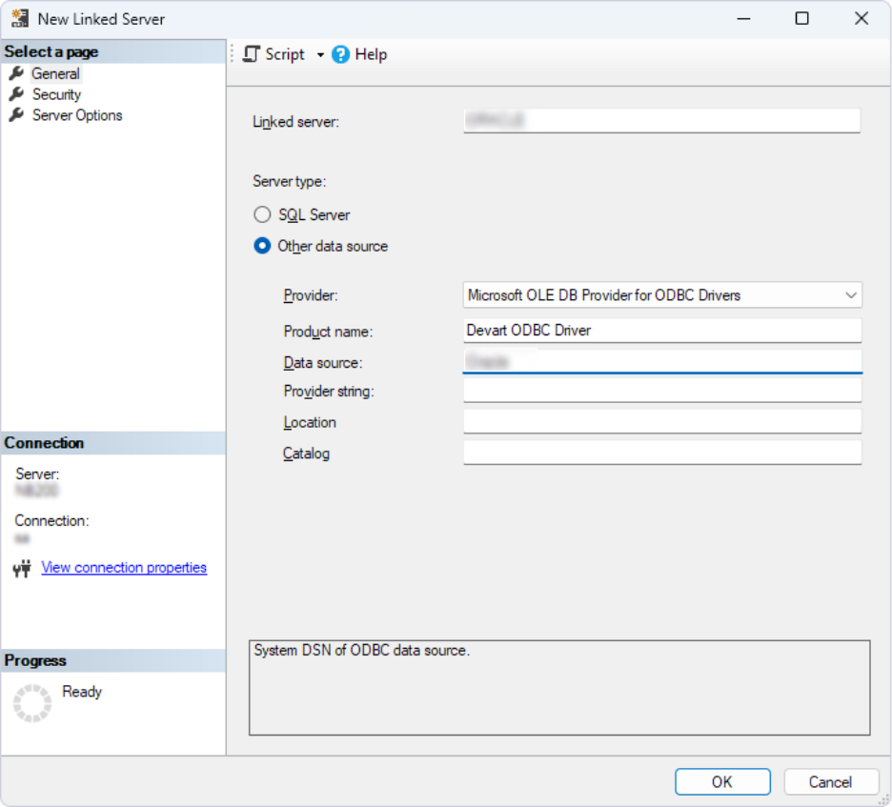
Task: Select the Other data source radio button
Action: [x=262, y=246]
